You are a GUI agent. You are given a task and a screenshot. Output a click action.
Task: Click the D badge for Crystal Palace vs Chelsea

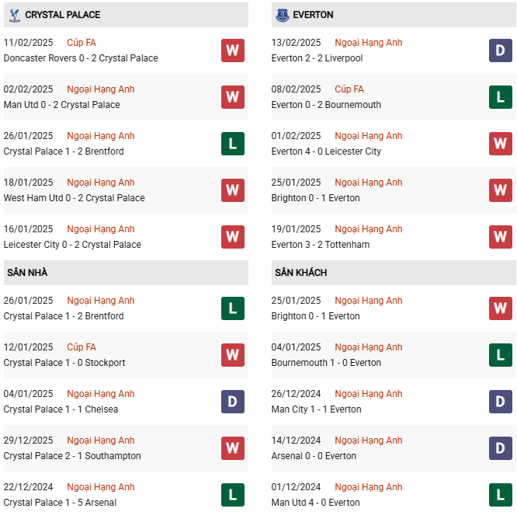point(232,402)
